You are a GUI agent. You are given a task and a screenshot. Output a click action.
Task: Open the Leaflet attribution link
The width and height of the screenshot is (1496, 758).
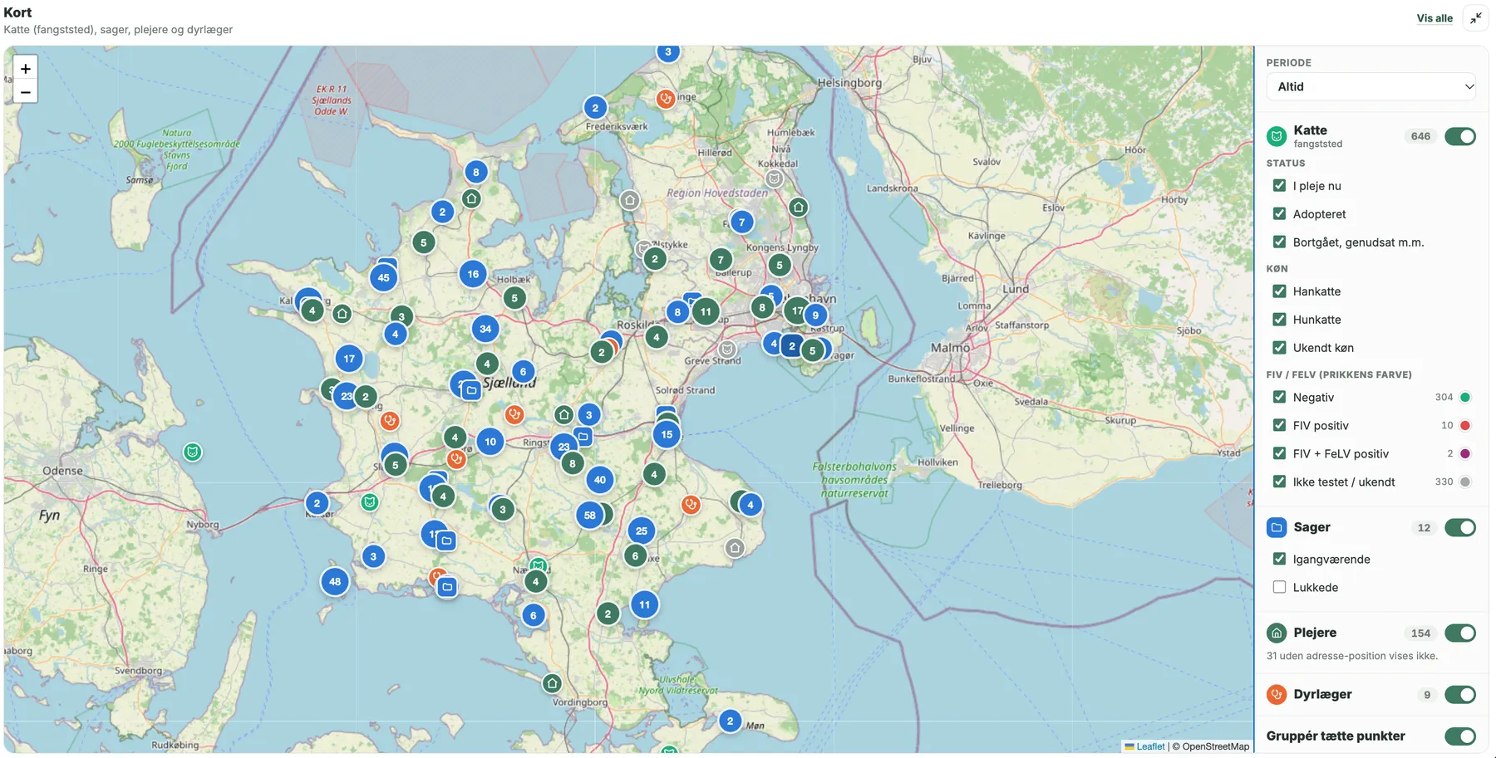click(1150, 746)
